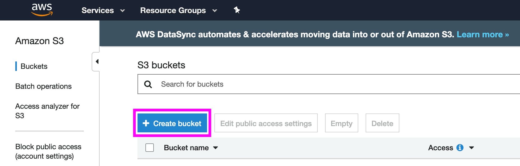Image resolution: width=520 pixels, height=166 pixels.
Task: Open Access analyzer for S3
Action: (x=47, y=111)
